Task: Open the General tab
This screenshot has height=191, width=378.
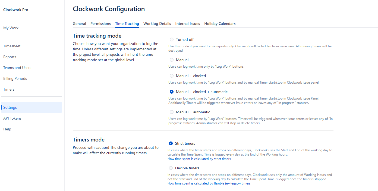Action: coord(79,24)
